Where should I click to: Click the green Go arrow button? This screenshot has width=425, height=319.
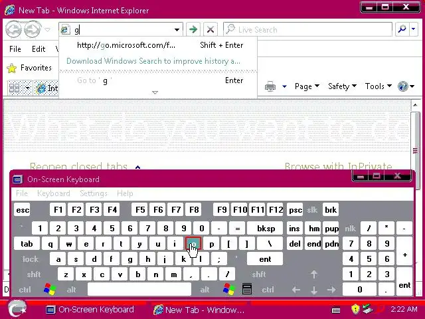pos(193,29)
